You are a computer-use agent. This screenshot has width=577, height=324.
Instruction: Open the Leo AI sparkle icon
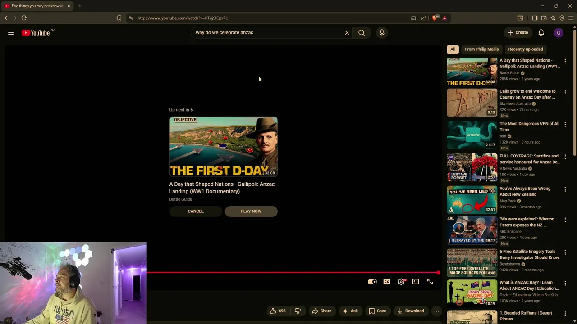(553, 18)
